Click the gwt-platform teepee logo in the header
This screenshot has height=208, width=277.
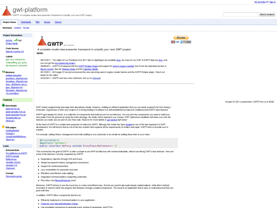pyautogui.click(x=6, y=11)
